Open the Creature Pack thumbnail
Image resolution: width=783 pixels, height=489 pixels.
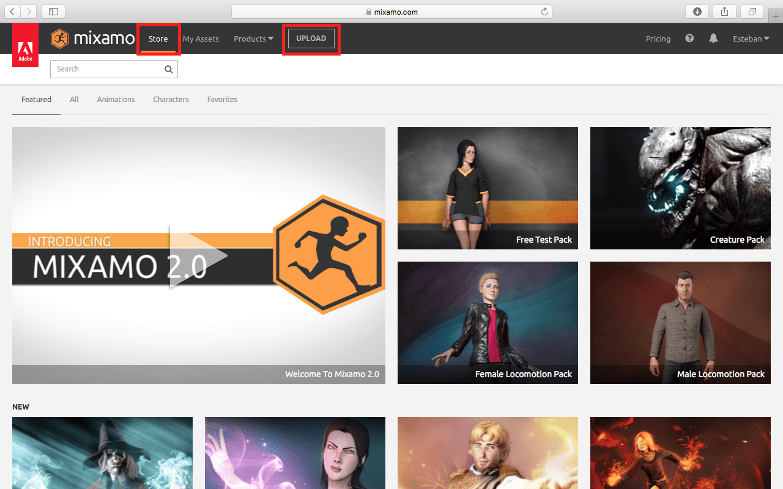pos(680,188)
